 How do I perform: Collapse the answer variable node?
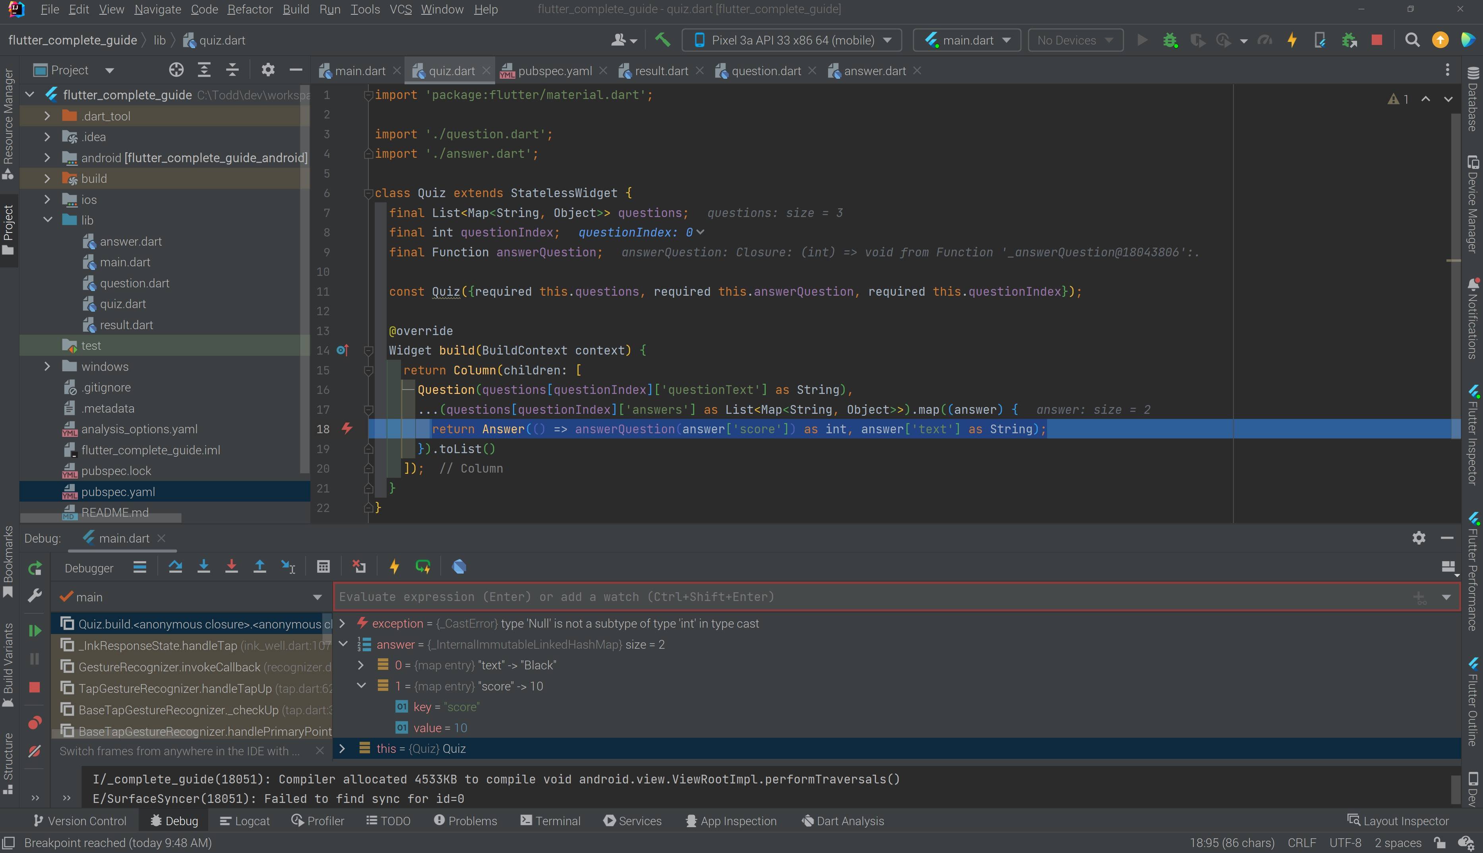click(x=343, y=644)
